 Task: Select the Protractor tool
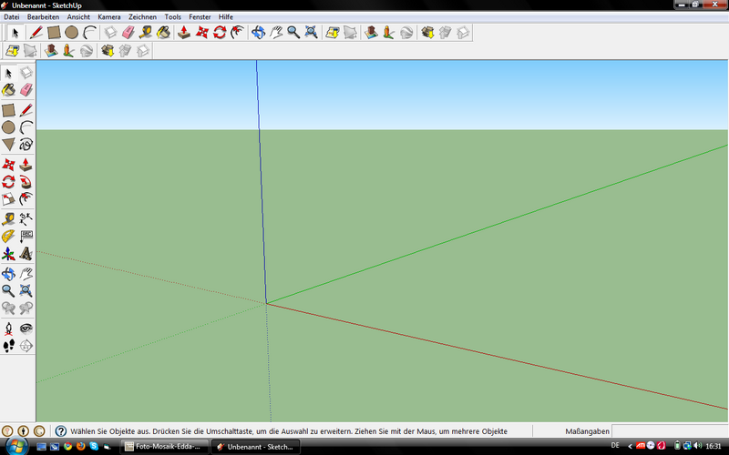[8, 236]
